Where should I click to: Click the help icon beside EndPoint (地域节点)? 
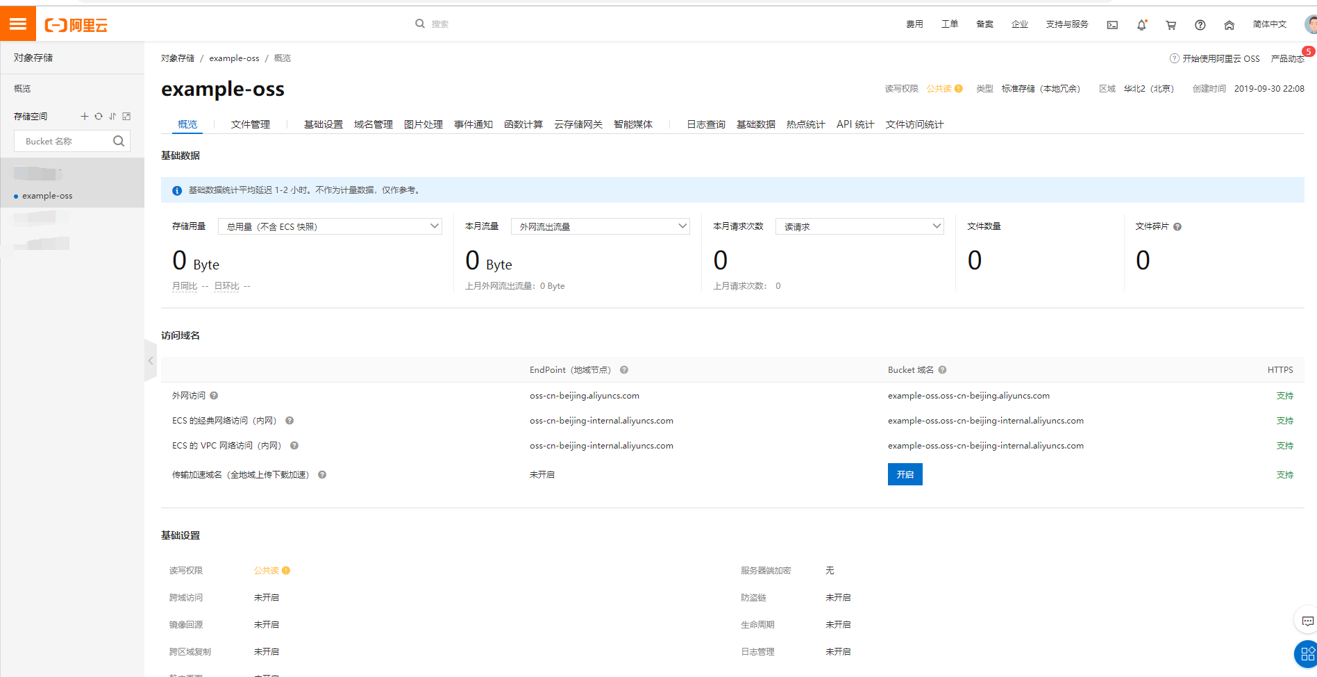pos(624,370)
